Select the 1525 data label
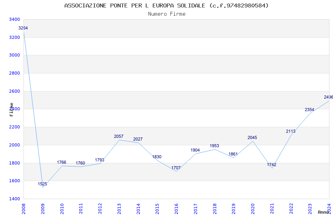This screenshot has height=216, width=333. pyautogui.click(x=42, y=184)
